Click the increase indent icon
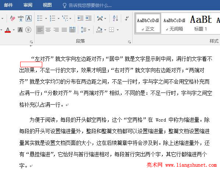220x170 pixels. coord(89,18)
